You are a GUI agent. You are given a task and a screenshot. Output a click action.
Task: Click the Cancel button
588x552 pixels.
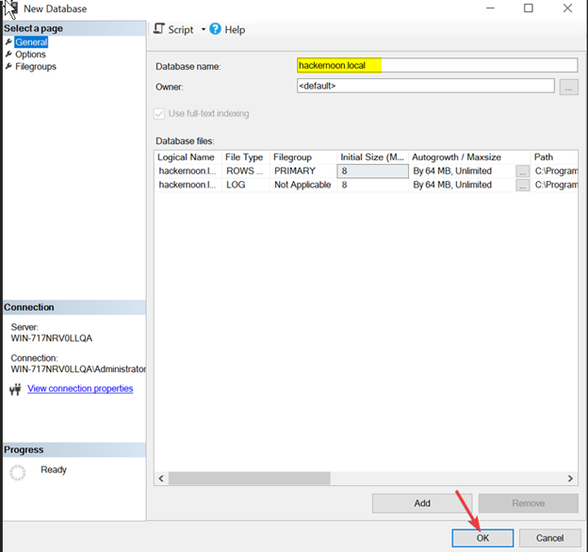pyautogui.click(x=549, y=538)
